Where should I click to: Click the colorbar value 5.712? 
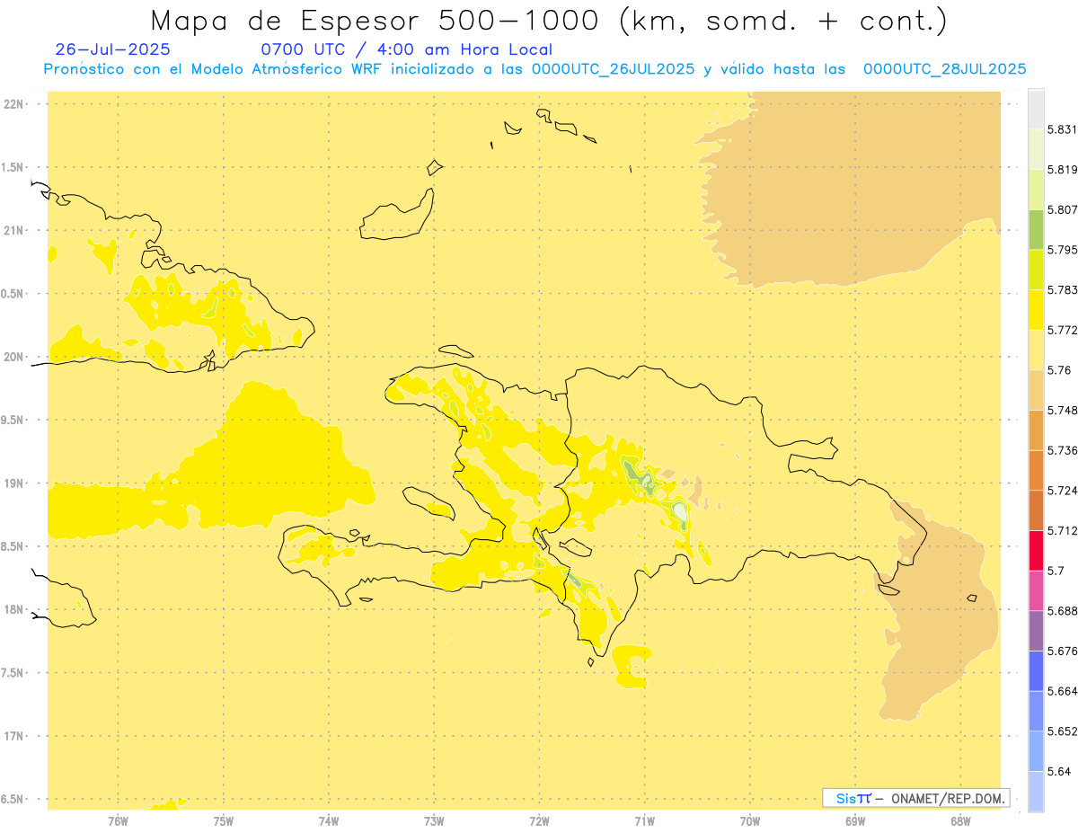pos(1062,530)
